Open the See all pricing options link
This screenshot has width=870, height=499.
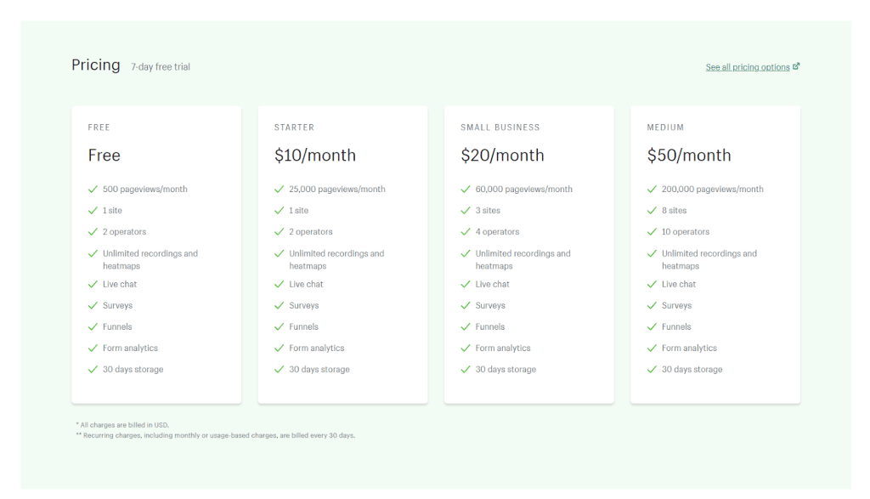[747, 67]
